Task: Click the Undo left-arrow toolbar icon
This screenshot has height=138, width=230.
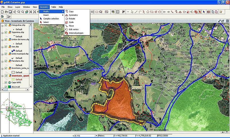Action: pyautogui.click(x=164, y=12)
